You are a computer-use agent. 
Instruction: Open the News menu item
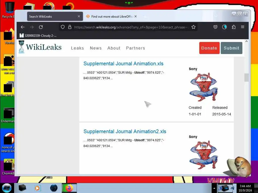[x=96, y=48]
